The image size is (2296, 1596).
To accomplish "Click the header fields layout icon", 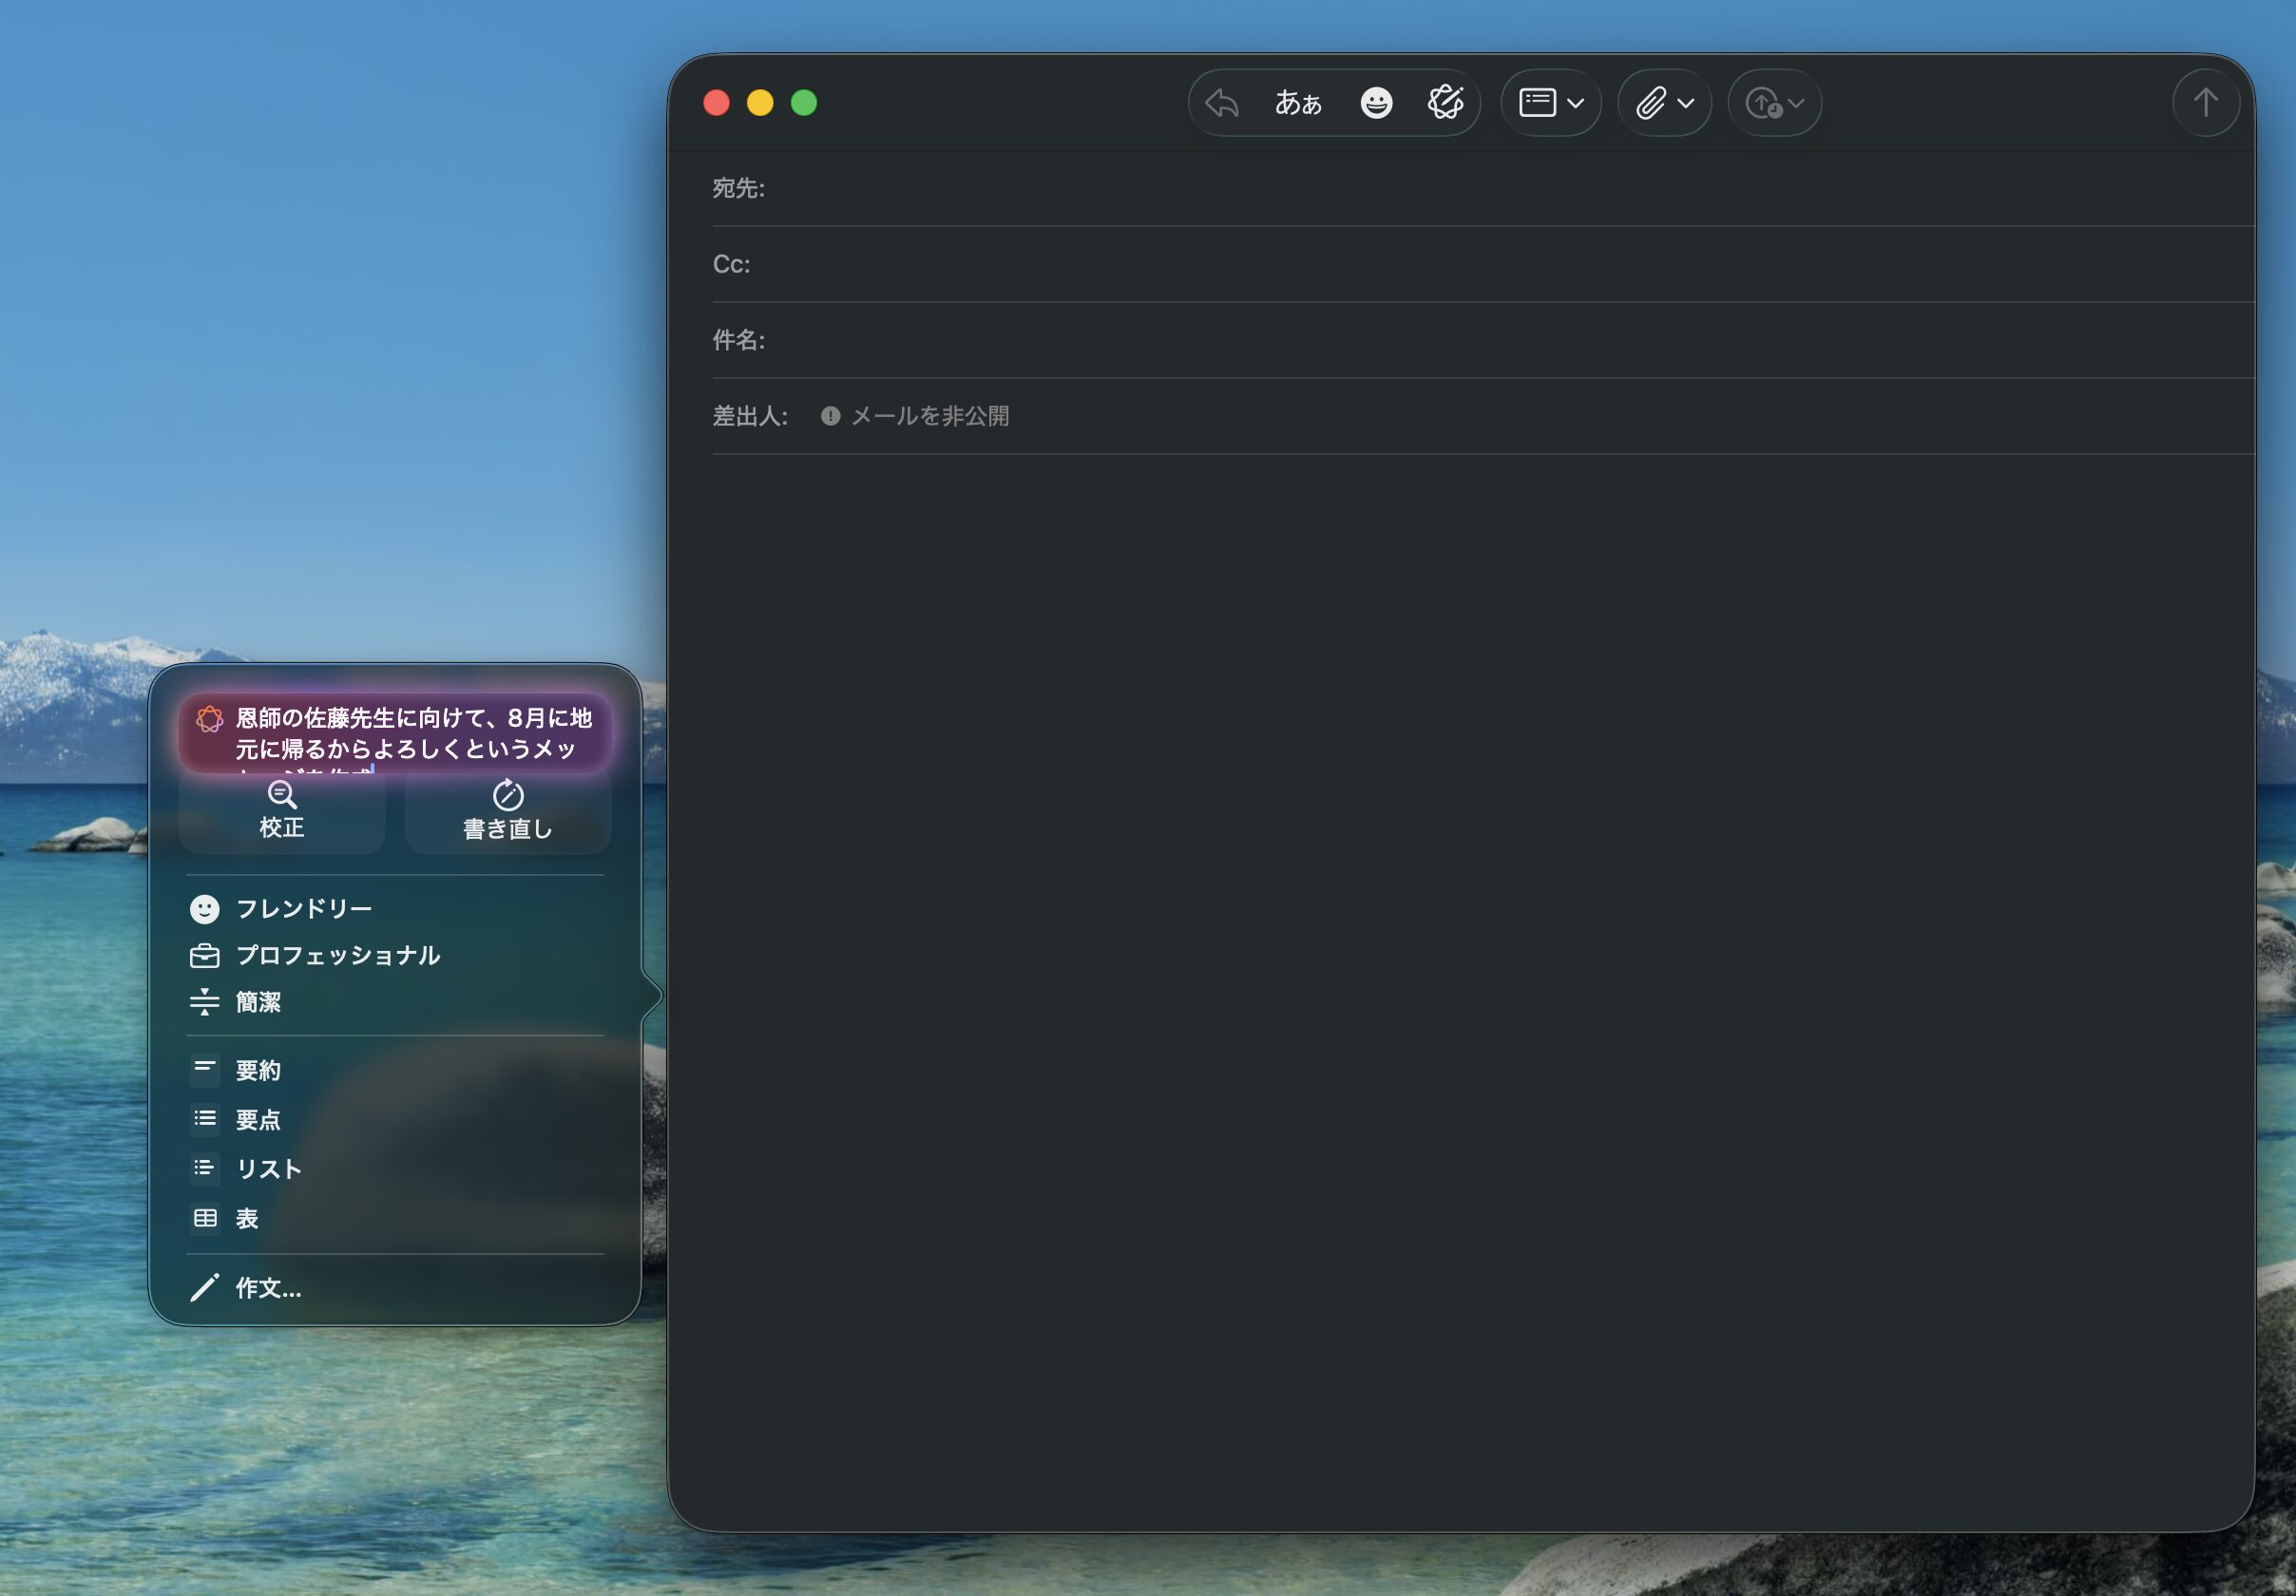I will pos(1537,102).
